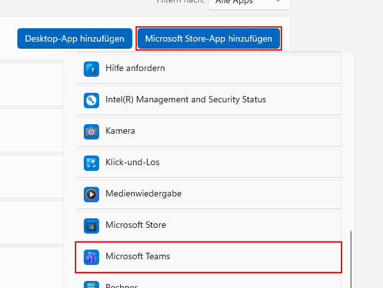
Task: Choose the 'Microsoft Store' list entry
Action: [209, 226]
